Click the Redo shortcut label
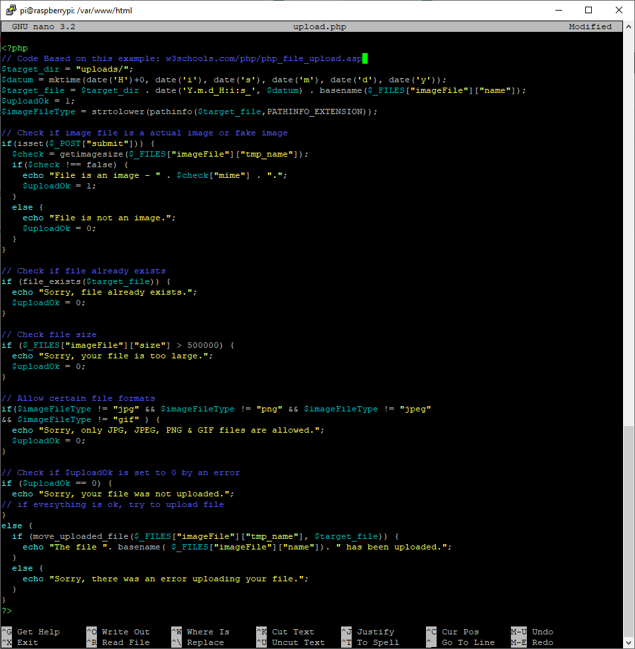Screen dimensions: 635x649 [x=542, y=643]
